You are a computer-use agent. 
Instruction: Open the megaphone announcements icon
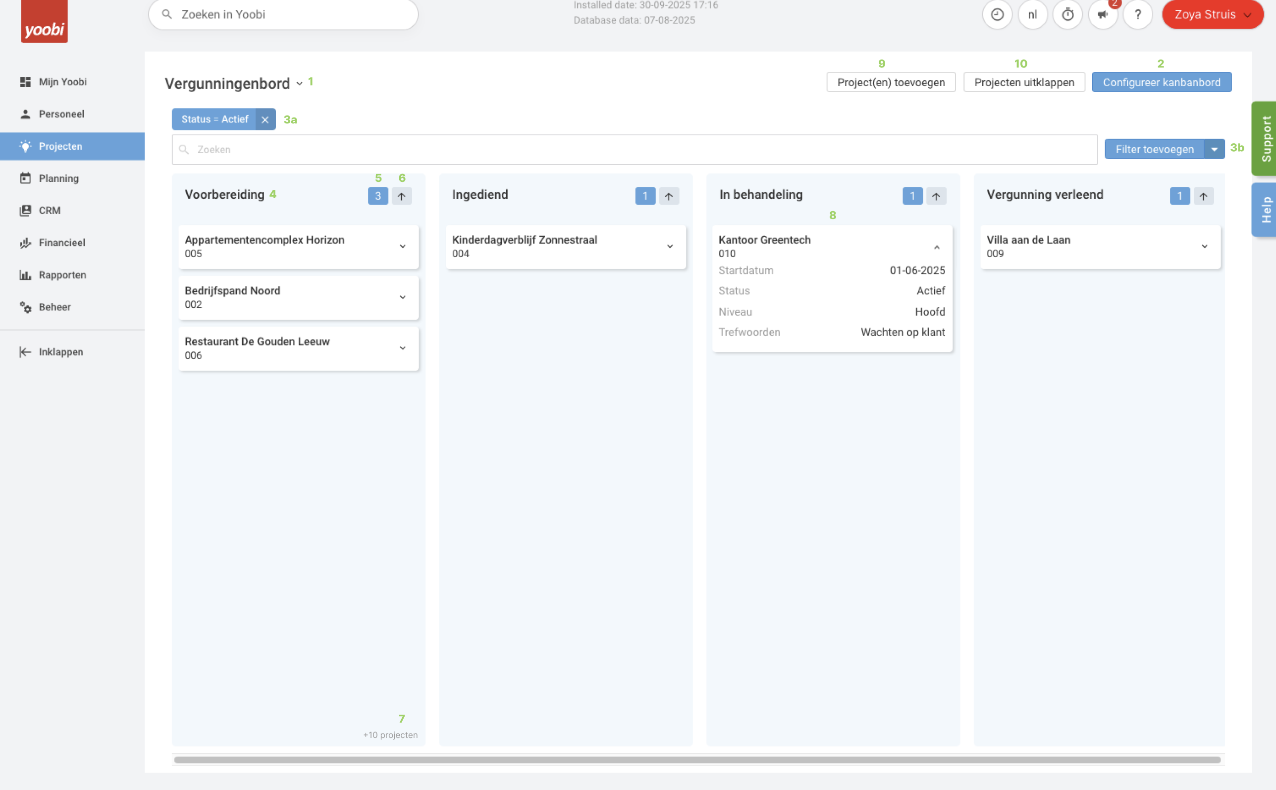coord(1102,15)
